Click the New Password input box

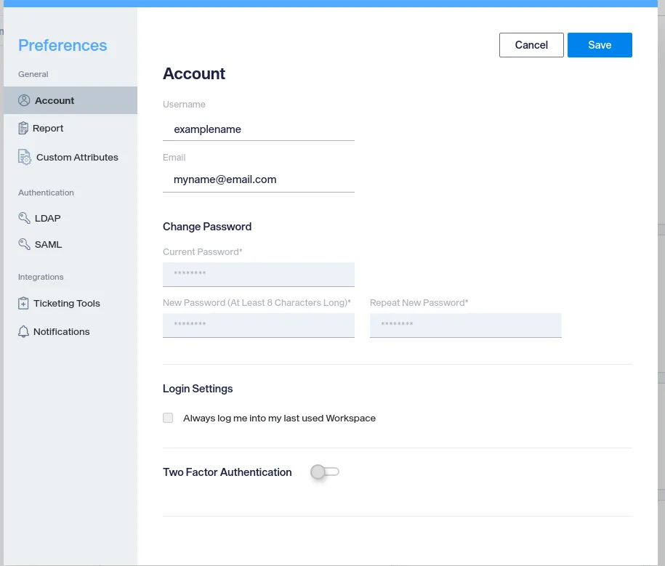coord(258,326)
